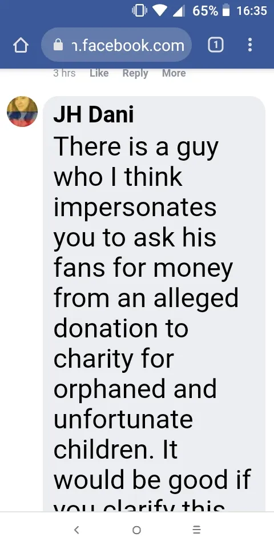Tap the padlock site security icon
Image resolution: width=274 pixels, height=549 pixels.
[58, 45]
